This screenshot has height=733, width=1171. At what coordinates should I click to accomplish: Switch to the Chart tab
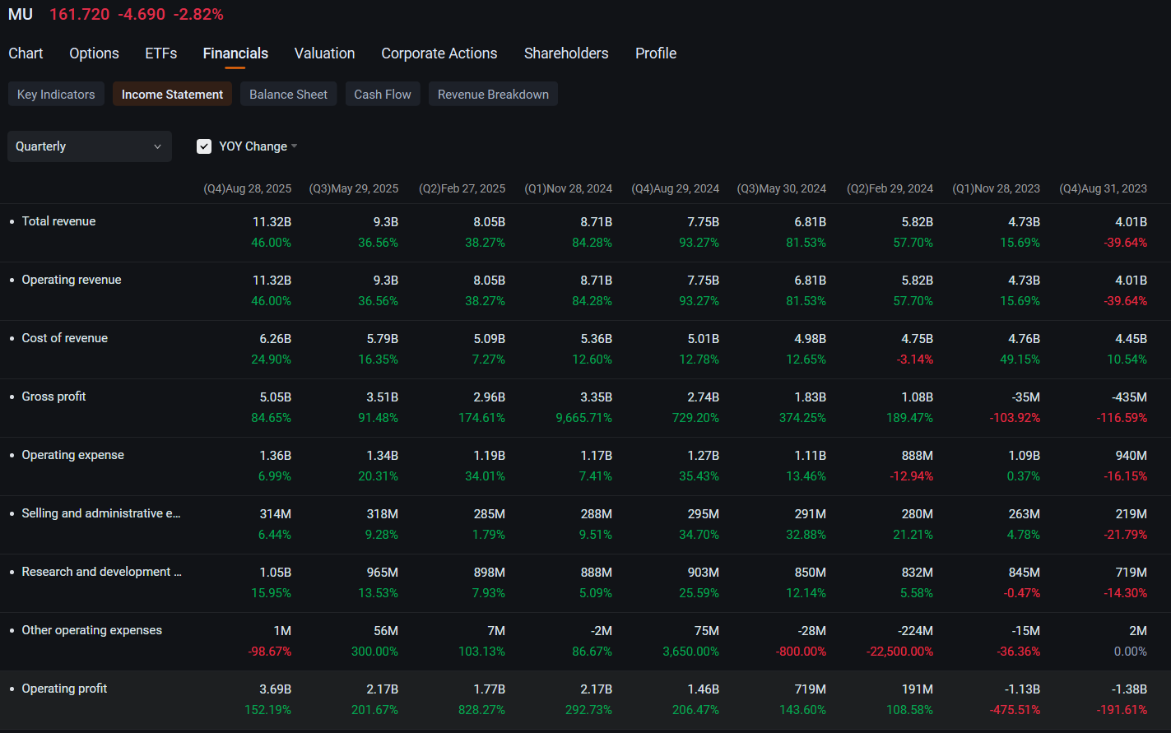[x=26, y=53]
